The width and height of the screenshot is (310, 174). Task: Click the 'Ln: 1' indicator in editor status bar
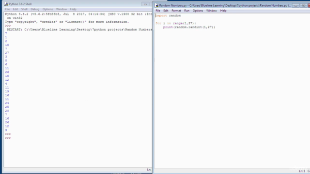point(302,171)
